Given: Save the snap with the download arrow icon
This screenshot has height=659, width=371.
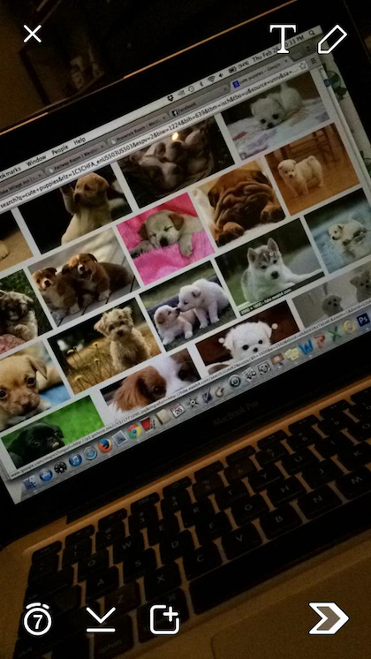Looking at the screenshot, I should [x=101, y=619].
